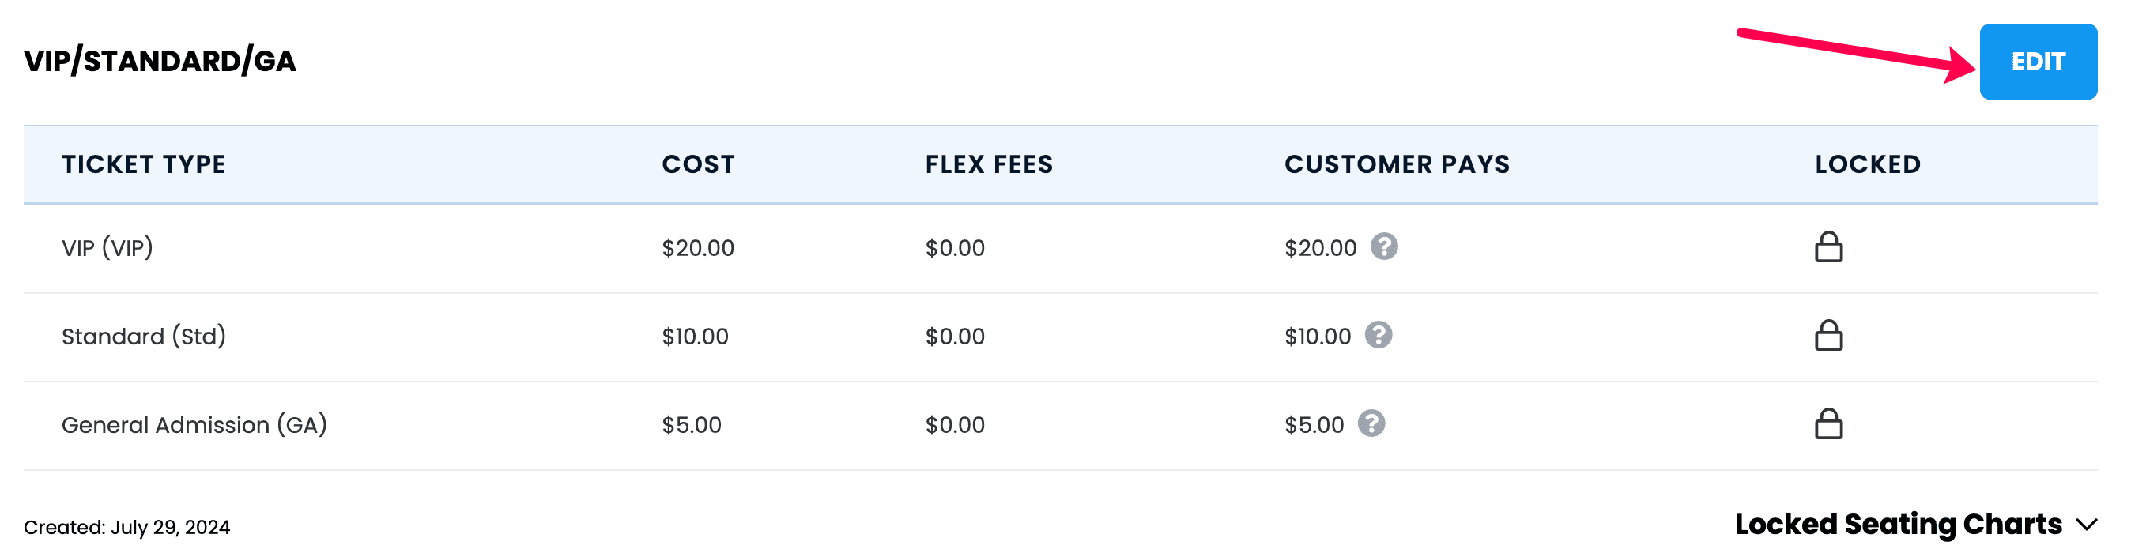Screen dimensions: 2131x553
Task: Click the TICKET TYPE column header
Action: tap(144, 164)
